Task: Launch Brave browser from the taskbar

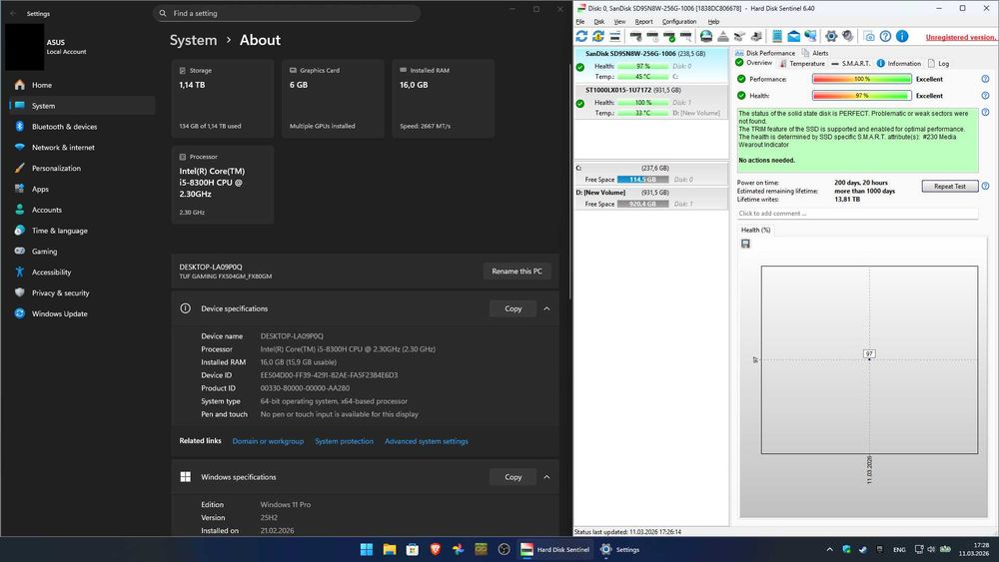Action: [436, 549]
